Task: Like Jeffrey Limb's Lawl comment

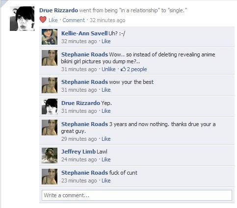Action: [106, 159]
